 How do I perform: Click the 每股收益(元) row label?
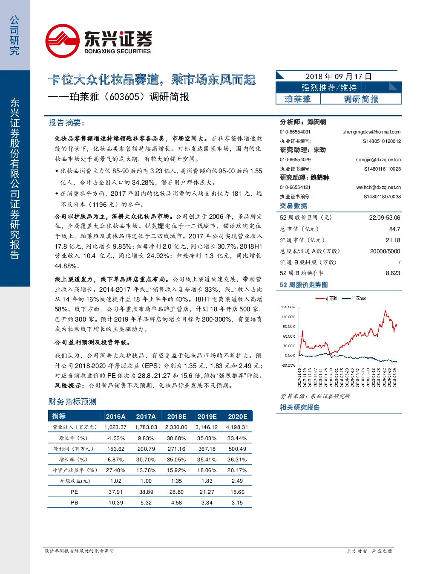pyautogui.click(x=75, y=481)
